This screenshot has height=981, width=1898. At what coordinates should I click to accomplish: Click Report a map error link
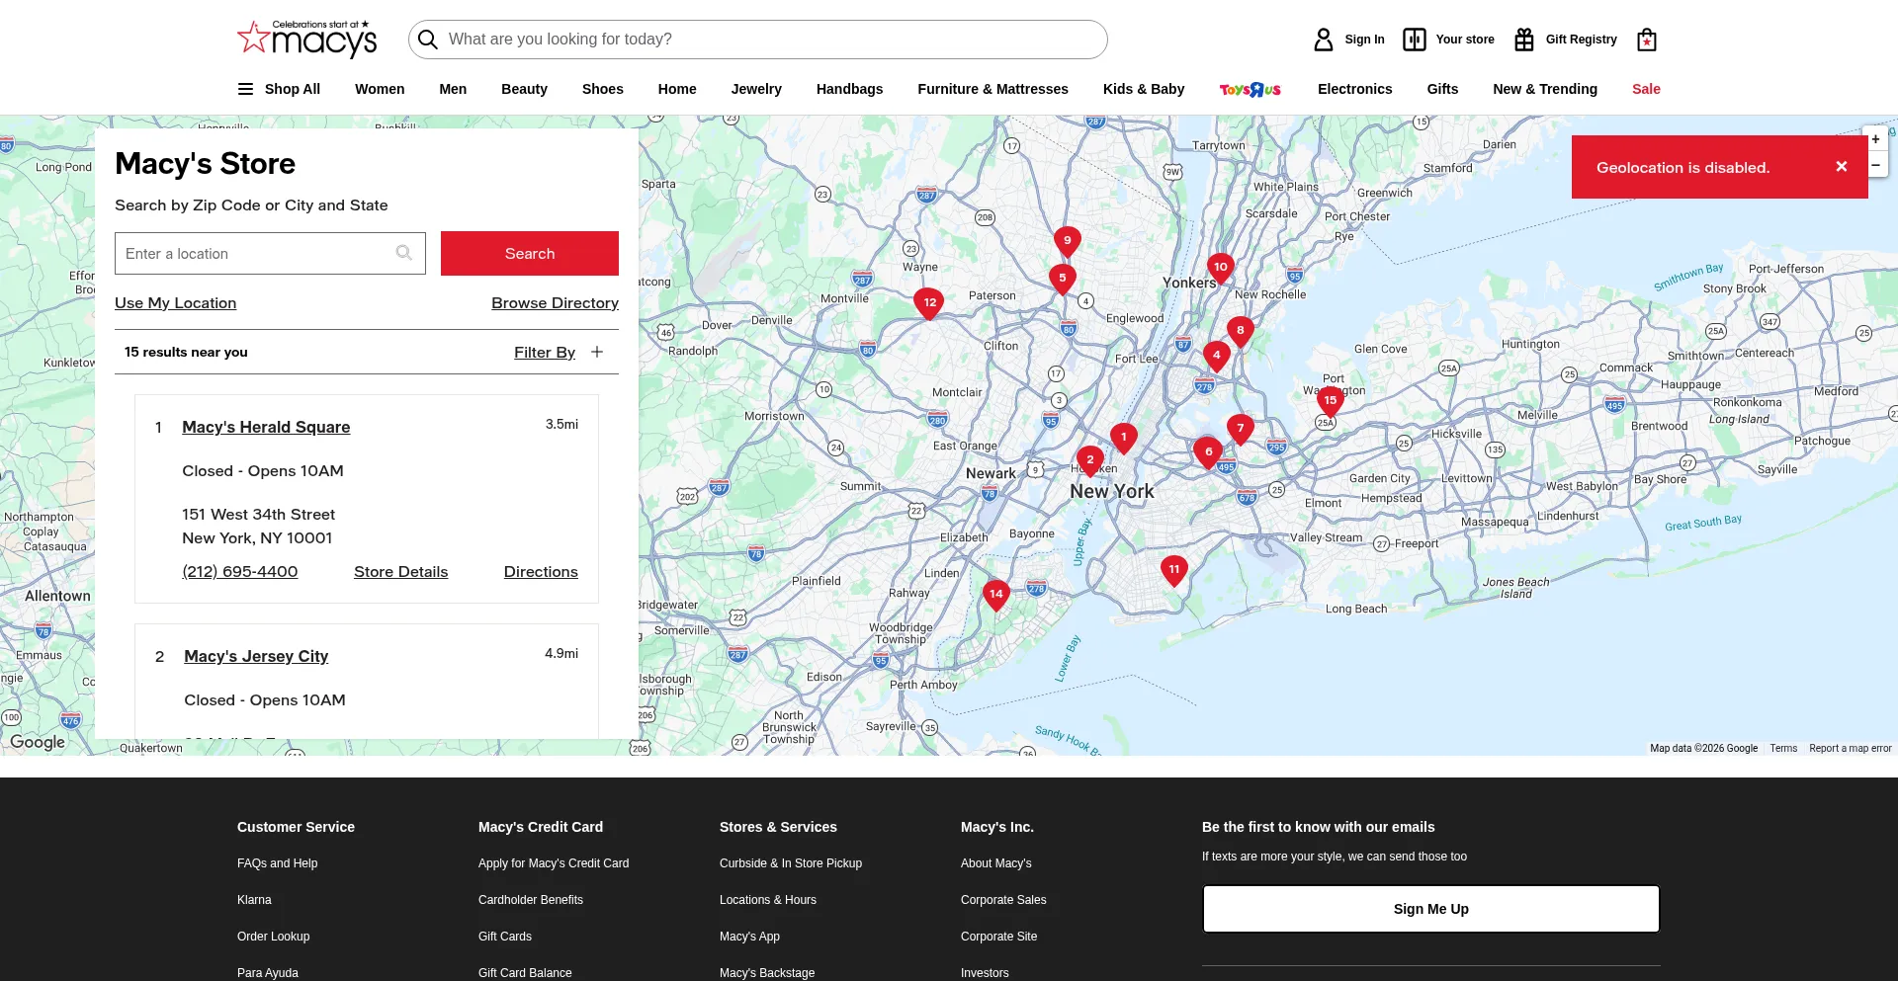1851,749
